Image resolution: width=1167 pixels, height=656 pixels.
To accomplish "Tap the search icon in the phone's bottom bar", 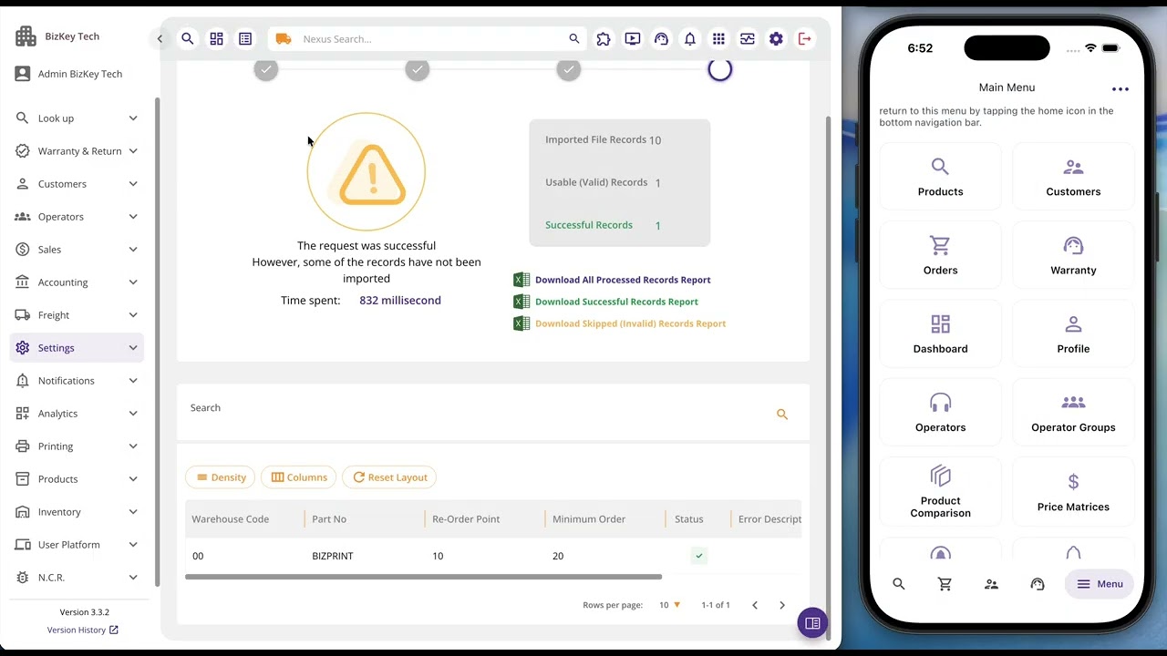I will [899, 584].
